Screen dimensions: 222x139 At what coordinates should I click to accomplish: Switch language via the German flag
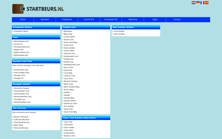pos(198,3)
